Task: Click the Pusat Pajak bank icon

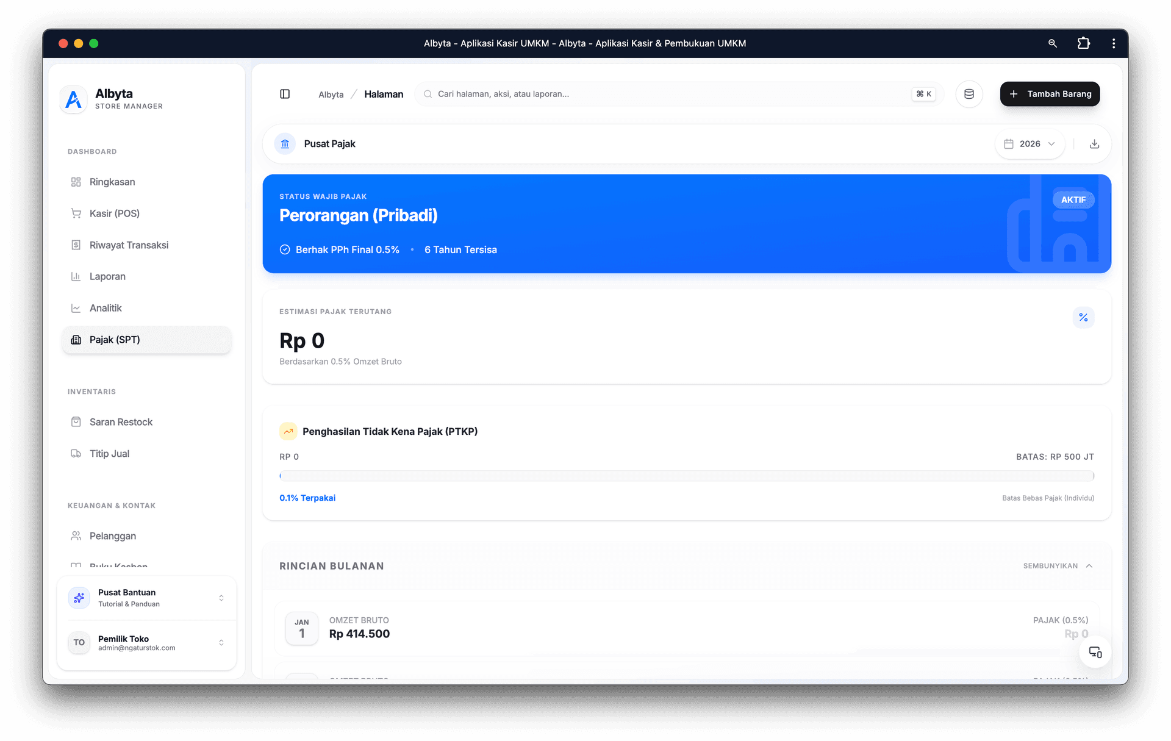Action: click(285, 144)
